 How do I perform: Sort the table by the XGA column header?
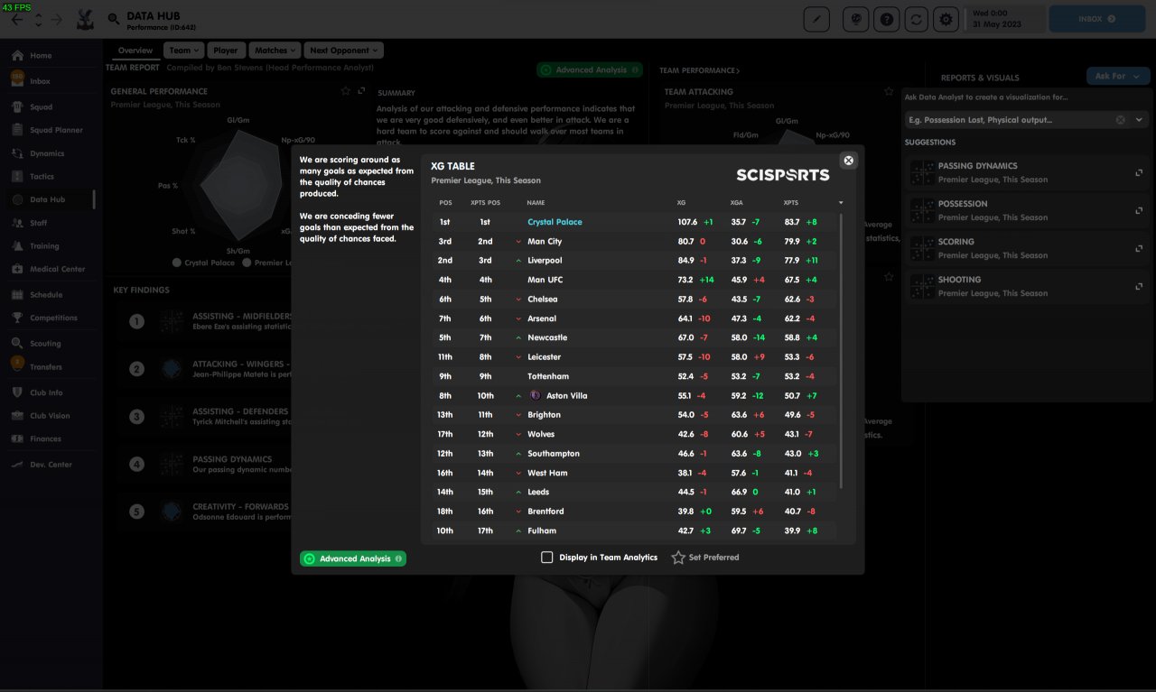pos(737,203)
